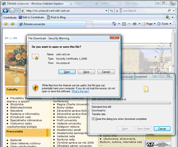The height and width of the screenshot is (147, 178).
Task: Click the warning shield icon
Action: [35, 88]
